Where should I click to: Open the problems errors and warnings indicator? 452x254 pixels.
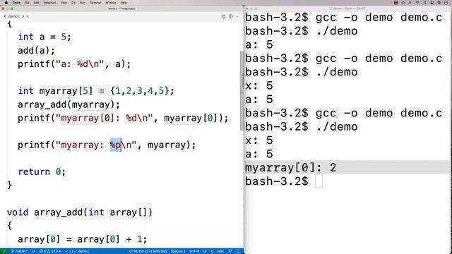pos(50,251)
